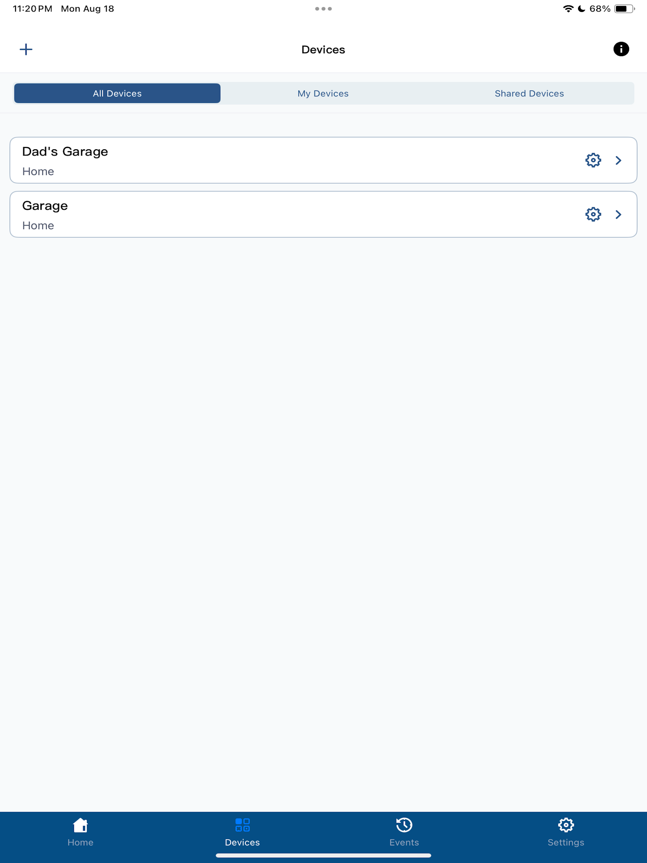Open the Dad's Garage device card
Screen dimensions: 647x863
pyautogui.click(x=323, y=160)
